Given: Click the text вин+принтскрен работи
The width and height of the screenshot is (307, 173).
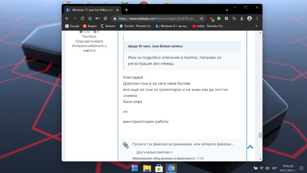Looking at the screenshot, I should click(146, 122).
